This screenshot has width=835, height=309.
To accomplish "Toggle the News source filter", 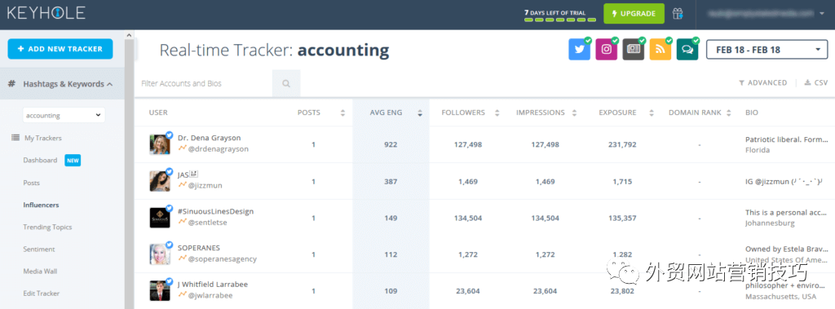I will pyautogui.click(x=634, y=50).
